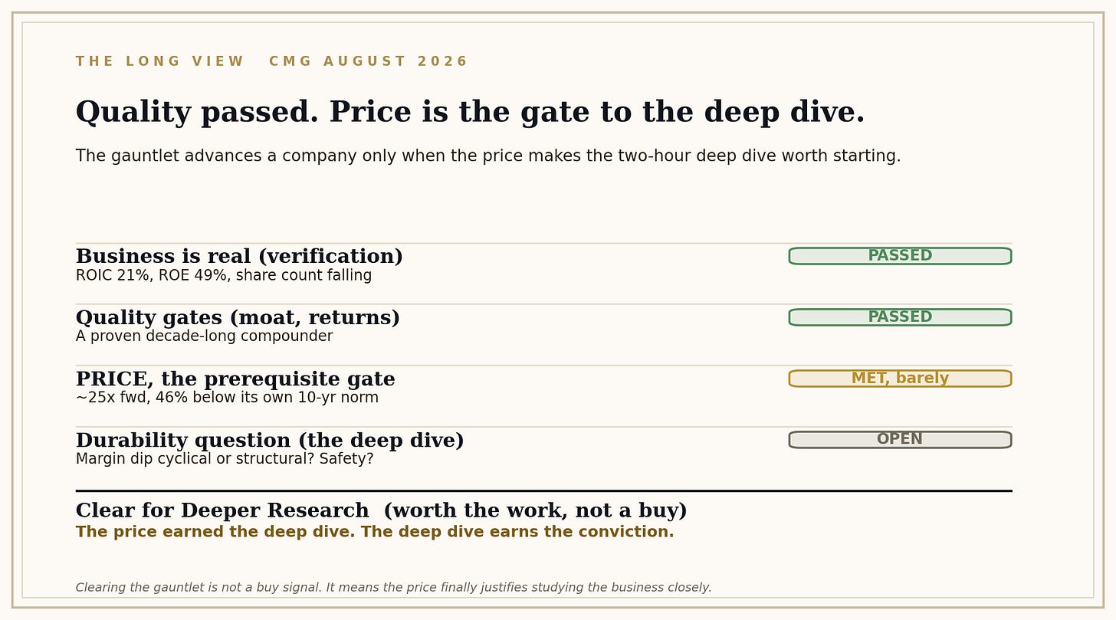The image size is (1116, 620).
Task: Click the MET, barely badge
Action: tap(900, 379)
